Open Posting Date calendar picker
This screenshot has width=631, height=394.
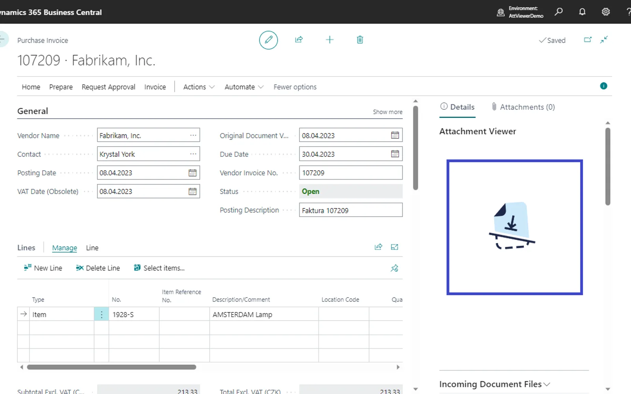tap(192, 173)
